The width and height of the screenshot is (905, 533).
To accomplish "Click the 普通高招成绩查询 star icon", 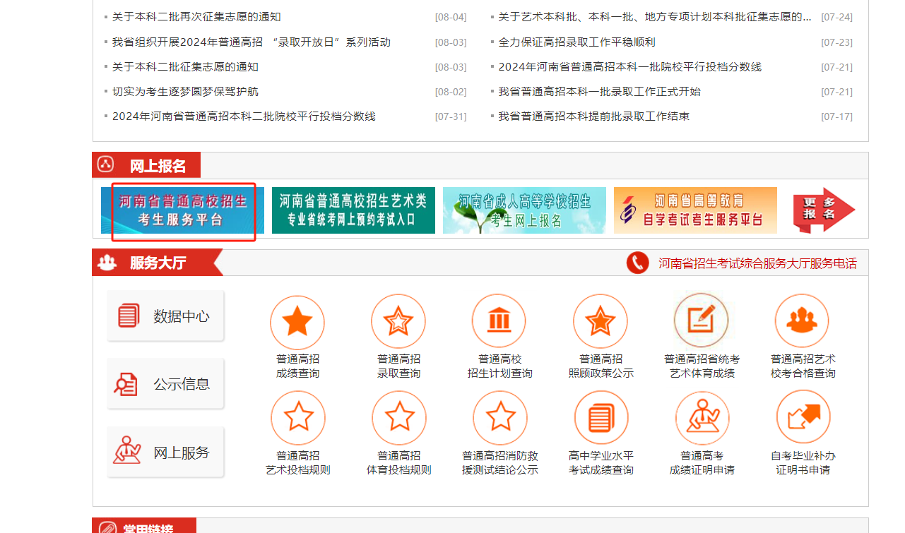I will pos(297,322).
